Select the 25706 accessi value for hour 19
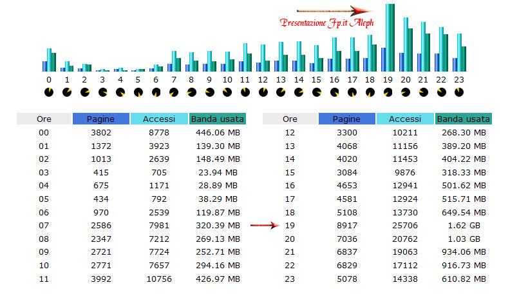The image size is (528, 296). (x=405, y=226)
